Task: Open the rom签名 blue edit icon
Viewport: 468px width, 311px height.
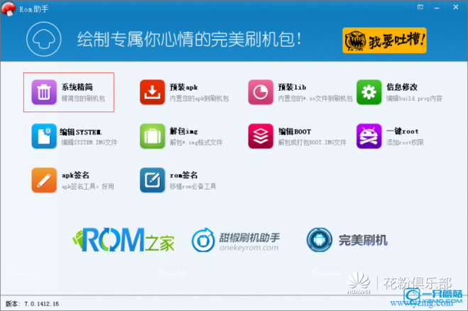Action: pyautogui.click(x=152, y=180)
